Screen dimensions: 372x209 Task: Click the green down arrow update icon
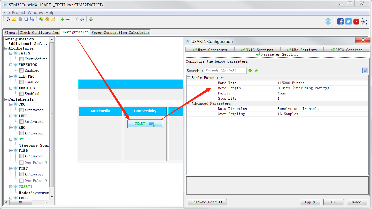tap(91, 19)
